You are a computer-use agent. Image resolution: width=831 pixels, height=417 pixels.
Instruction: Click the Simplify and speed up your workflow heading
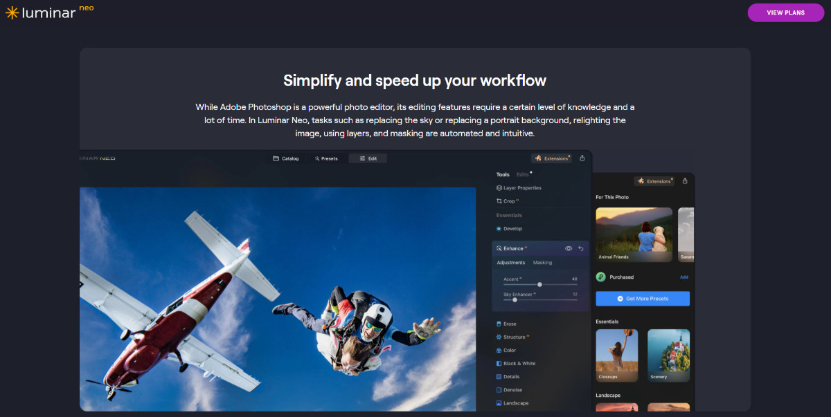click(415, 80)
